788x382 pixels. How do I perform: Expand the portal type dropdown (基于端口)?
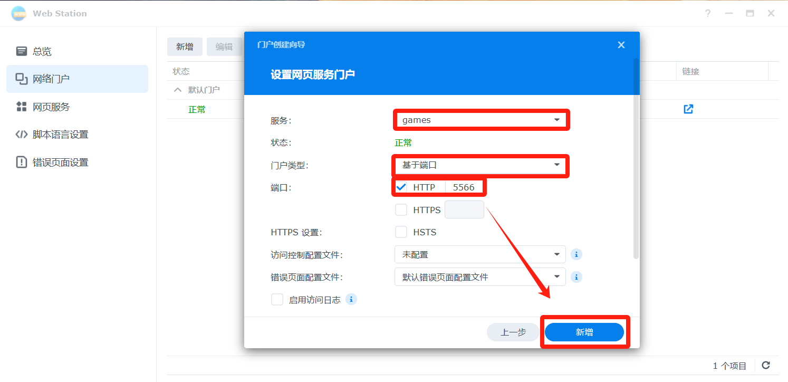pyautogui.click(x=480, y=165)
